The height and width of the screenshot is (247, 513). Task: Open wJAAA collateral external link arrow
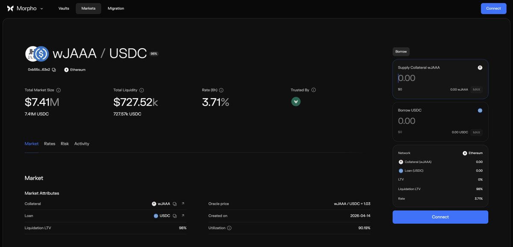tap(183, 204)
